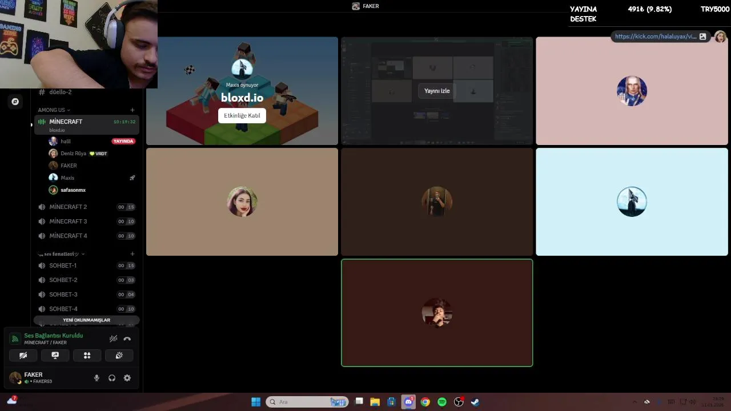Open the bloxd.io activity tile
This screenshot has width=731, height=411.
242,91
